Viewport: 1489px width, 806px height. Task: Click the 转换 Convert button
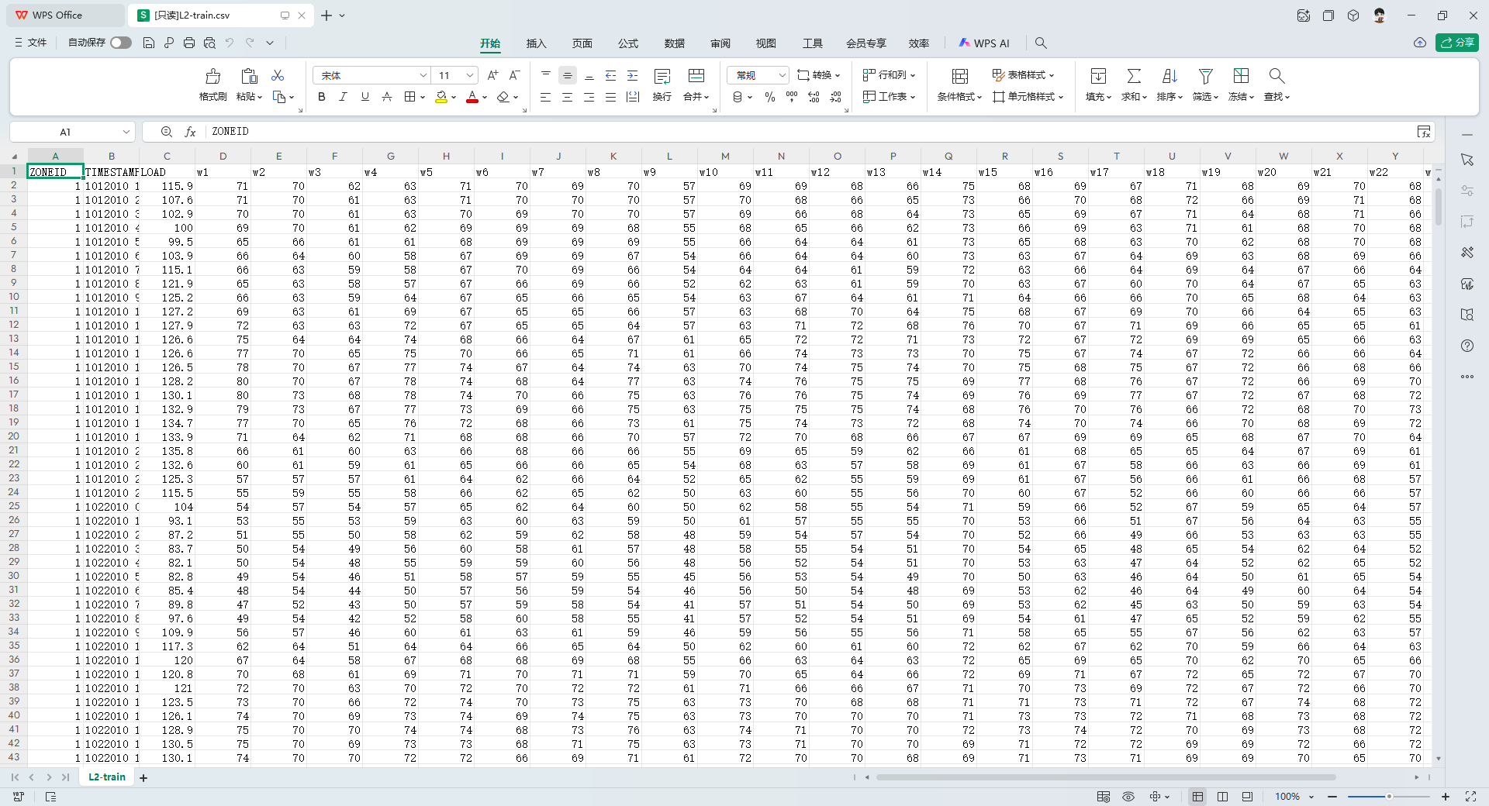click(819, 75)
